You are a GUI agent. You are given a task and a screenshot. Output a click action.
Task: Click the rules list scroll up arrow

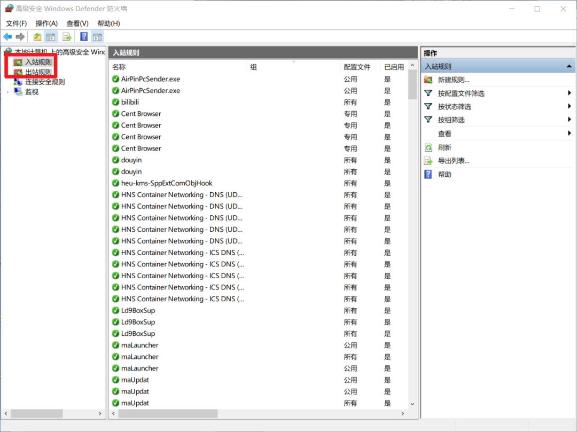tap(412, 66)
